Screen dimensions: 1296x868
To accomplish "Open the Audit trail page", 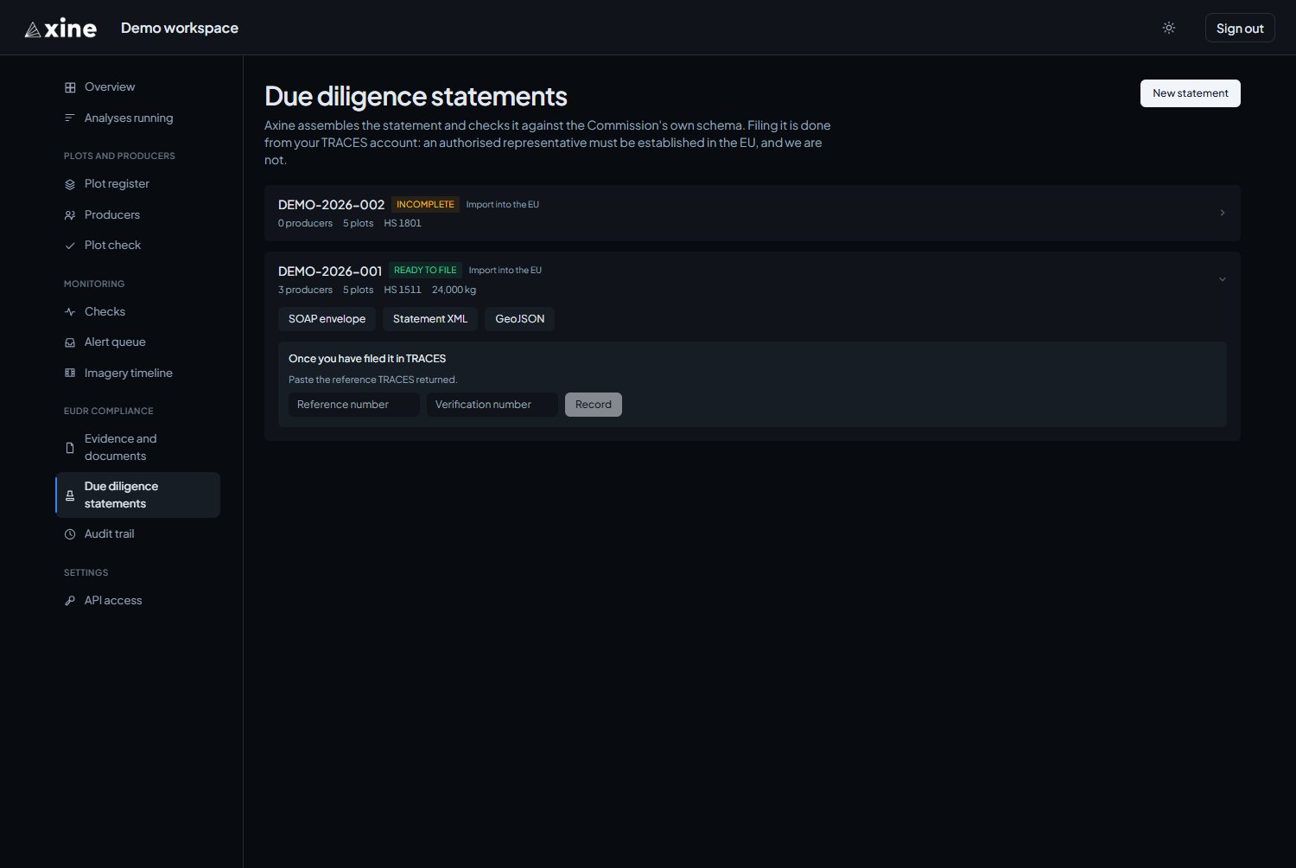I will (137, 534).
